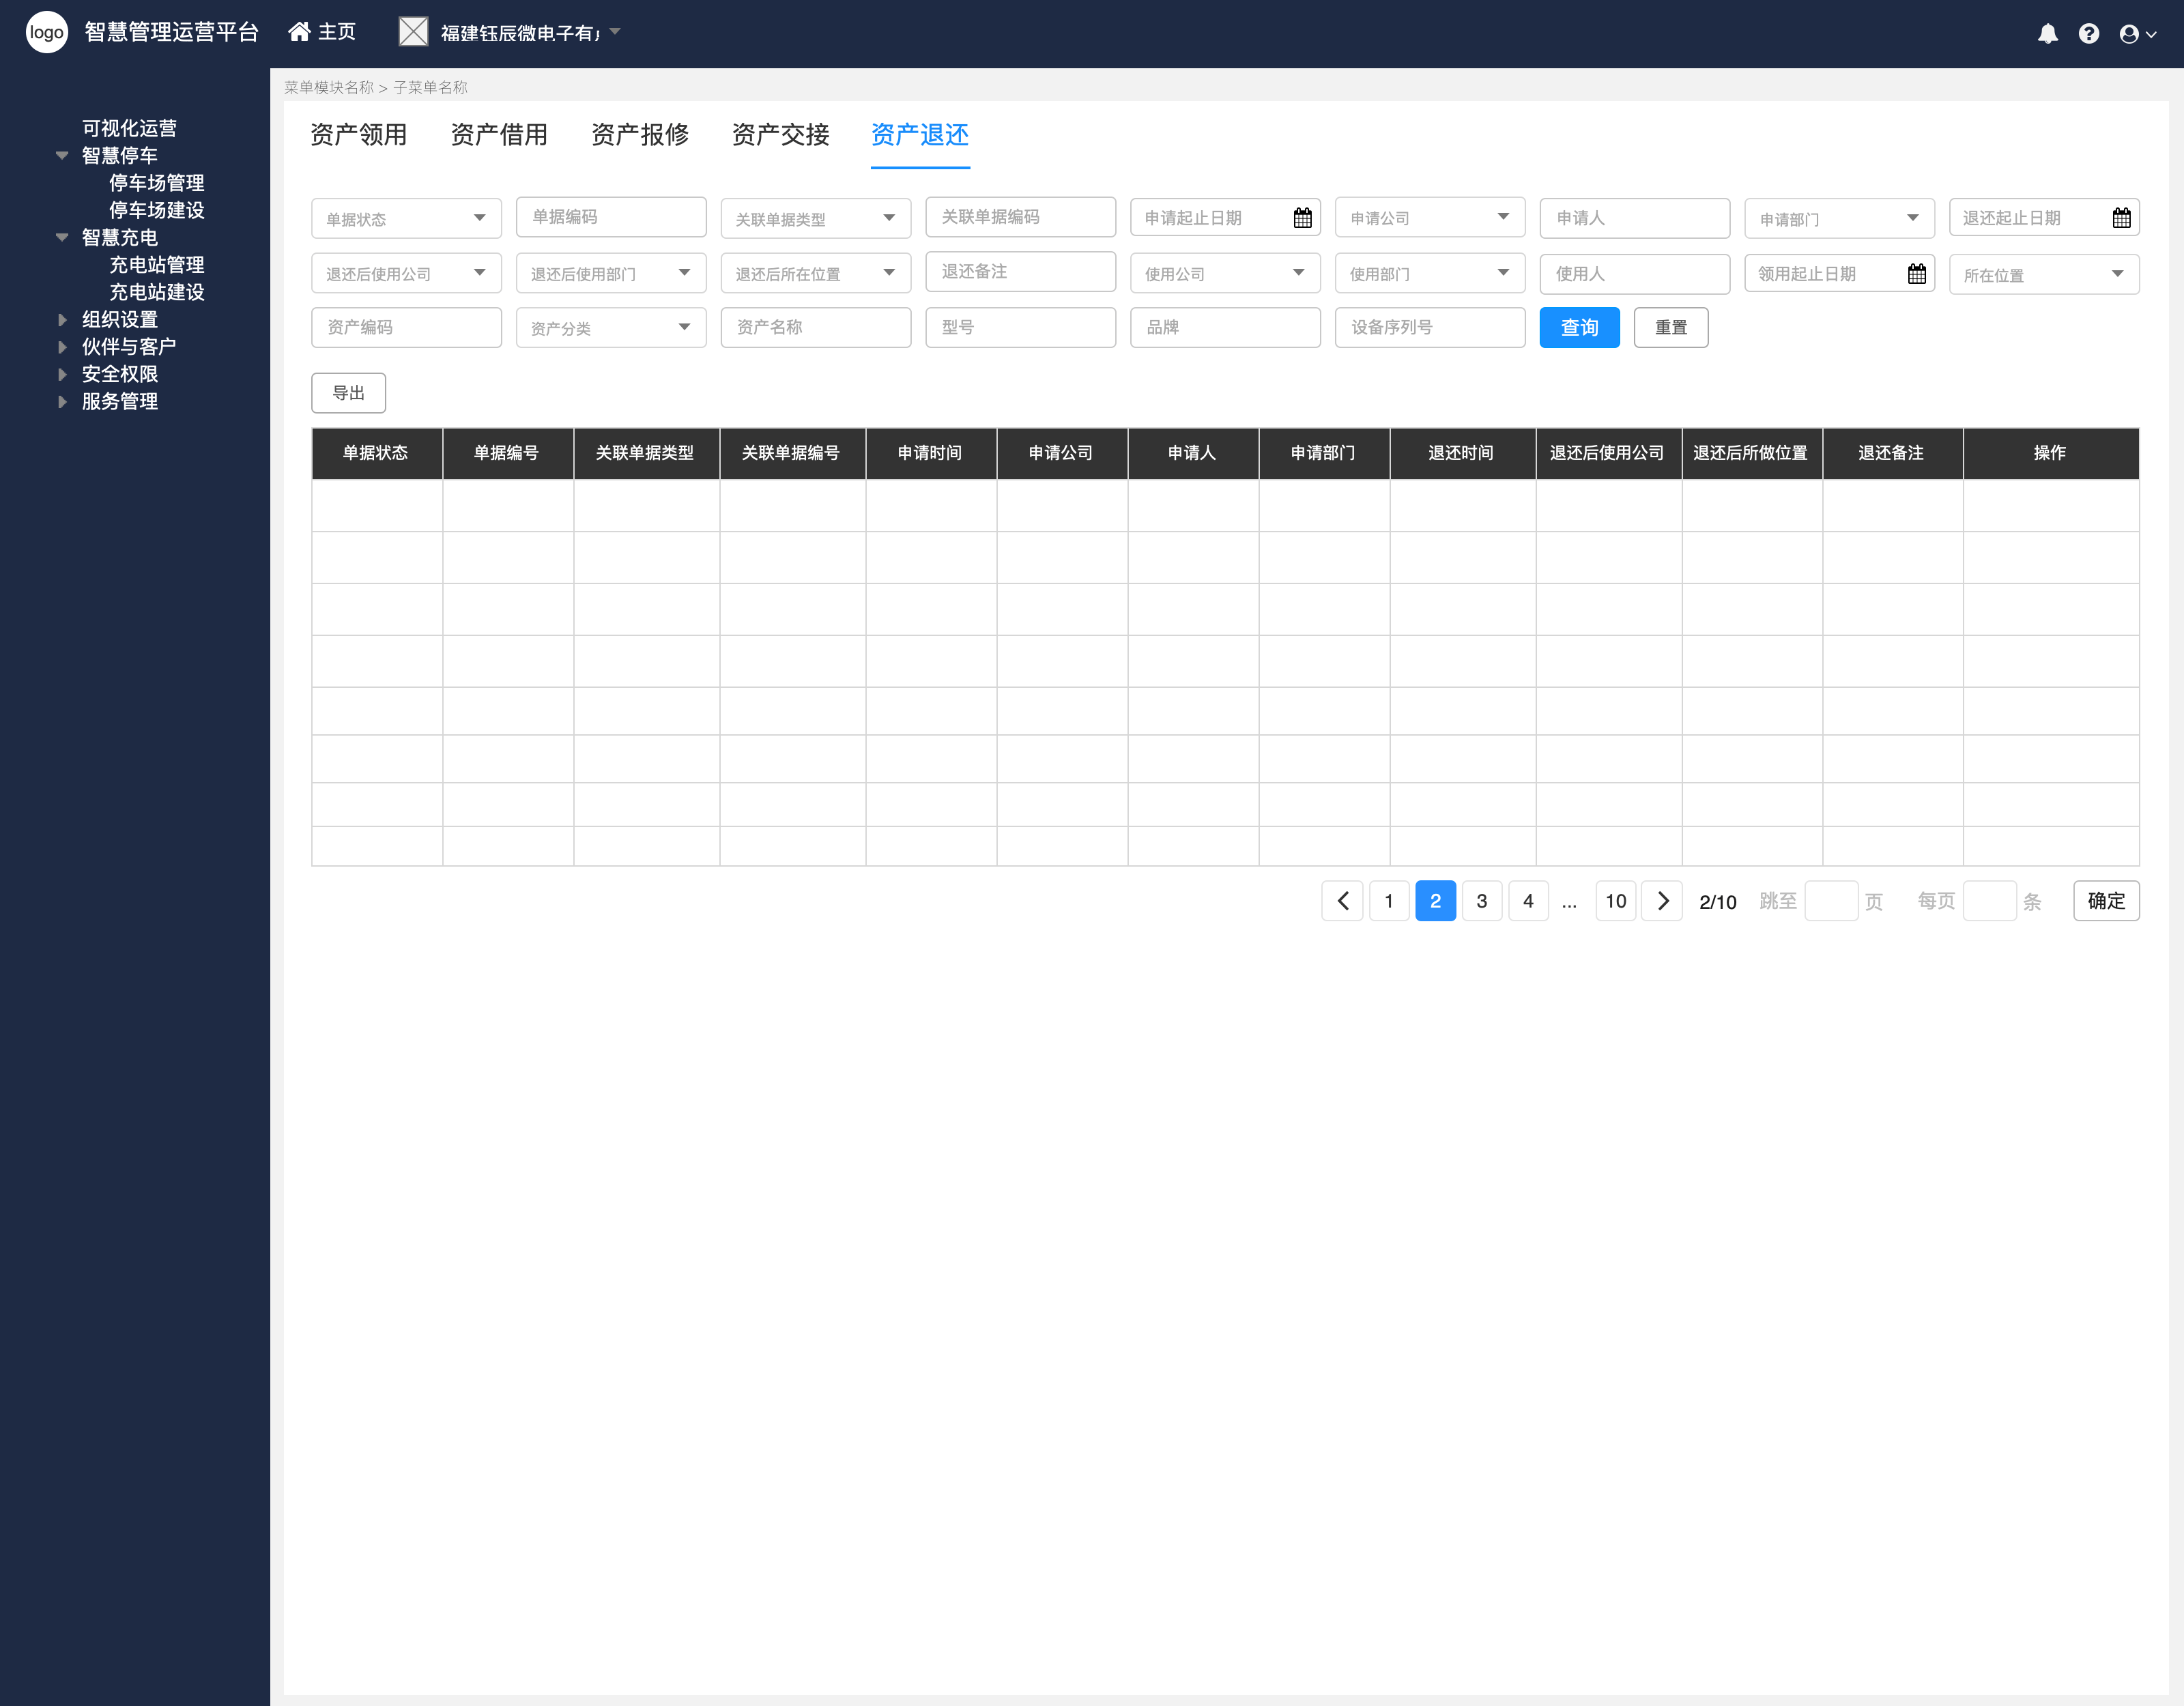This screenshot has height=1706, width=2184.
Task: Open the user account avatar menu
Action: [2137, 34]
